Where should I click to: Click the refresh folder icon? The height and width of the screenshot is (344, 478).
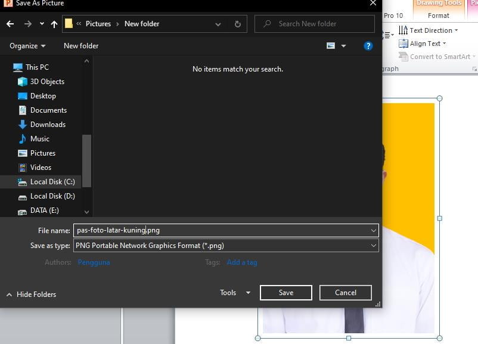[x=238, y=24]
